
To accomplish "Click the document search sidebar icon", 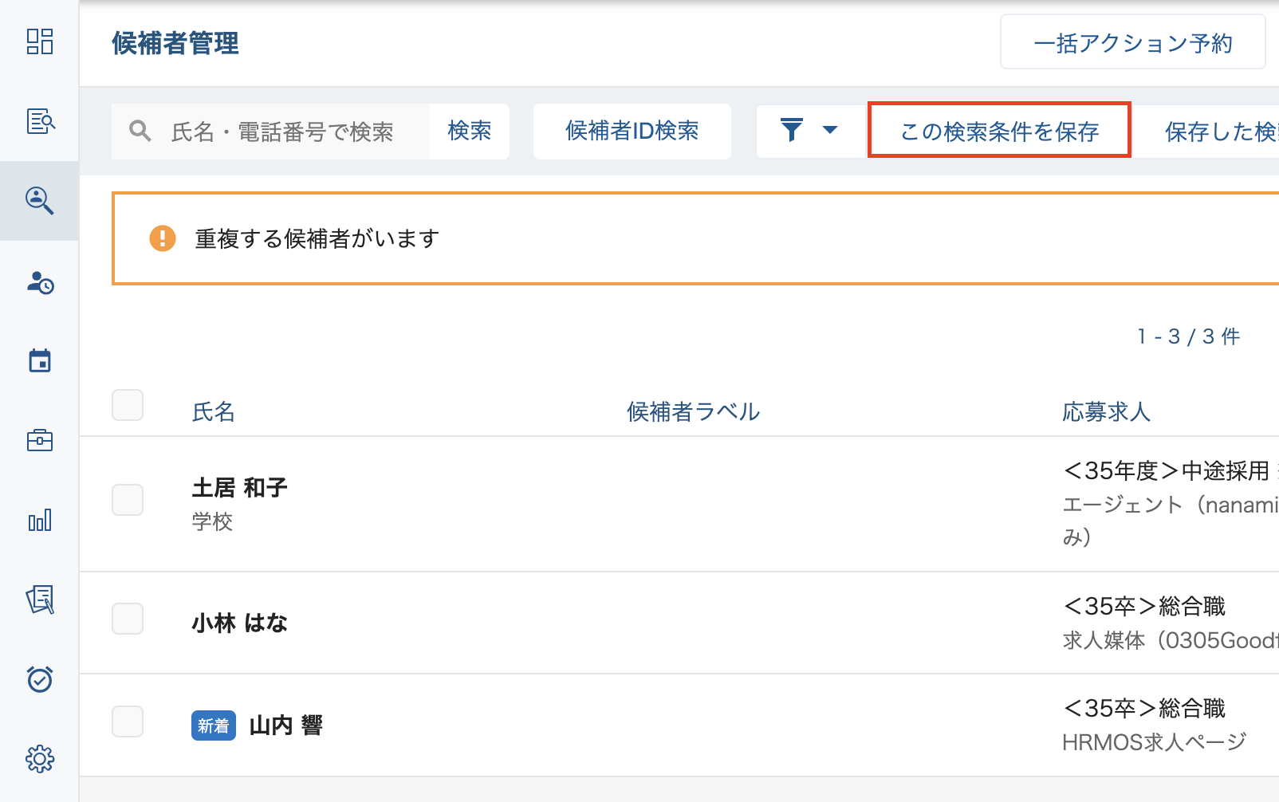I will [x=40, y=121].
